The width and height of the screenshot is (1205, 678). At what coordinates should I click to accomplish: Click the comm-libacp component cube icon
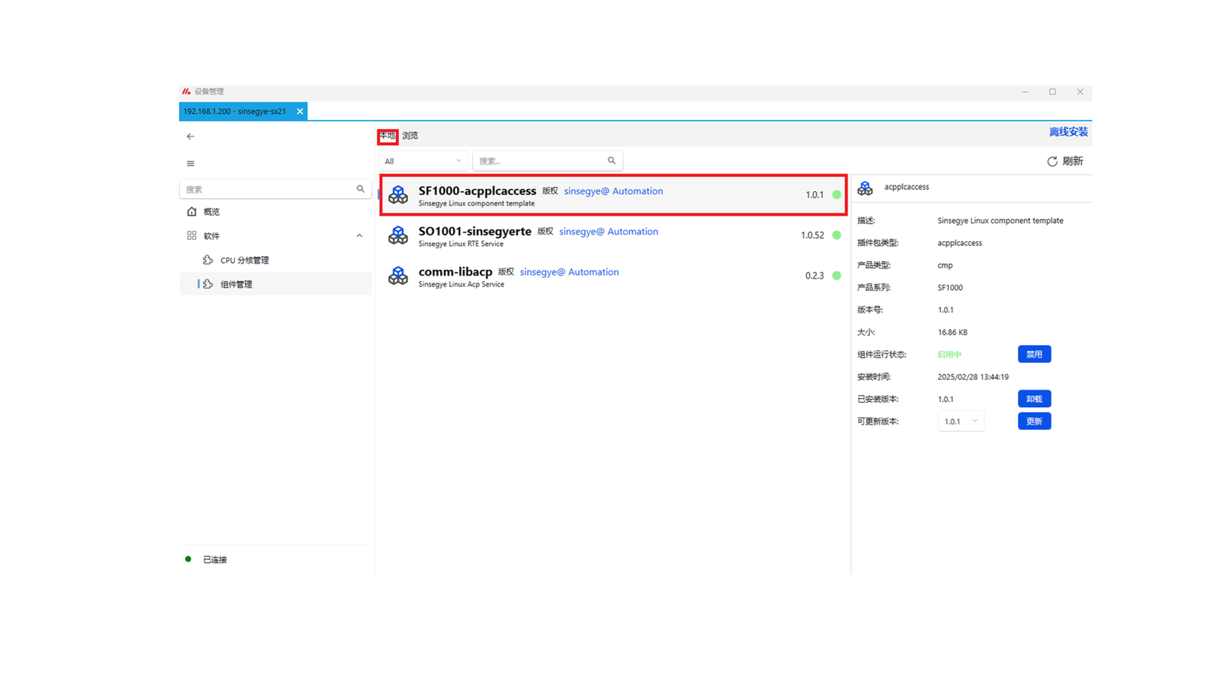[x=398, y=276]
